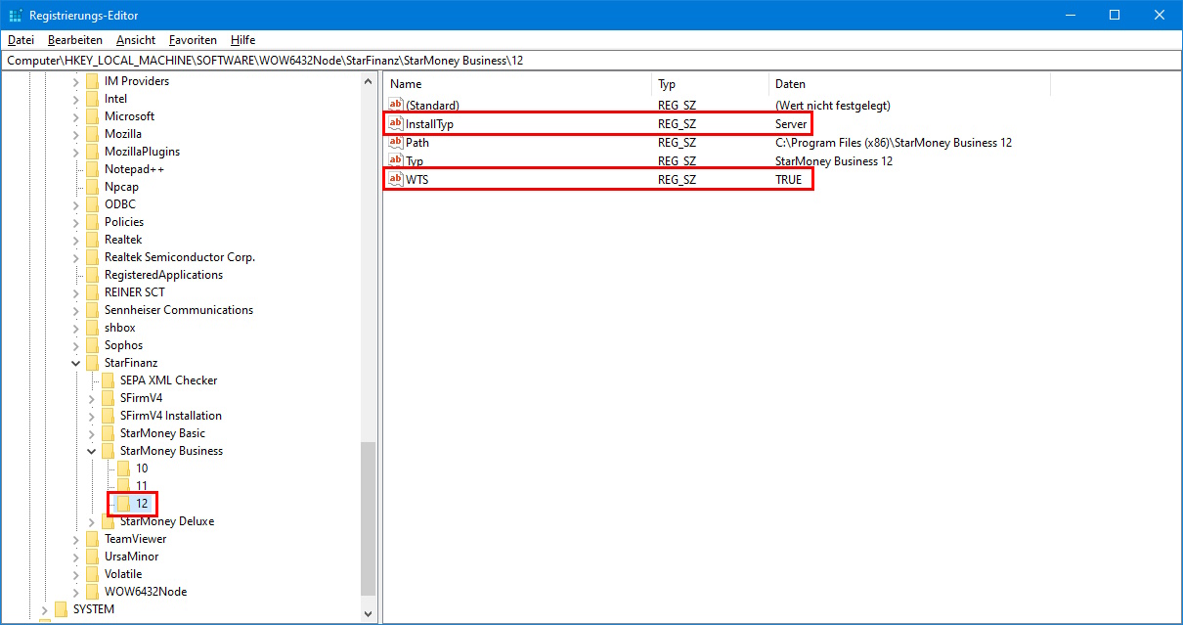Select the Sophos key folder icon
The height and width of the screenshot is (625, 1183).
92,345
